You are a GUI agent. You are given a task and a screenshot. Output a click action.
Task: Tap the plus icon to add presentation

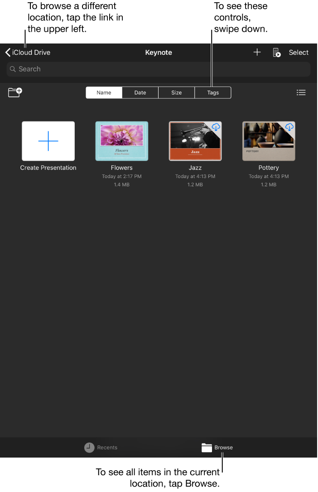click(257, 52)
